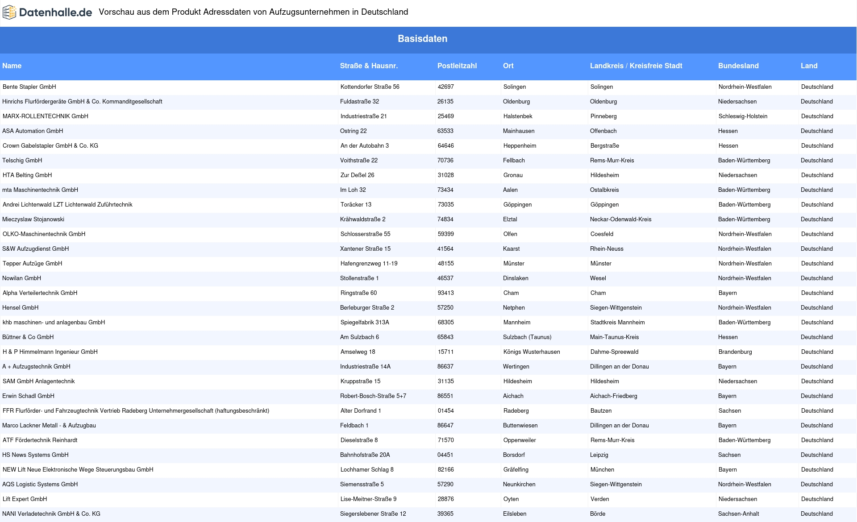The height and width of the screenshot is (522, 857).
Task: Select street cell Spiegelfabrik 313A
Action: (365, 323)
